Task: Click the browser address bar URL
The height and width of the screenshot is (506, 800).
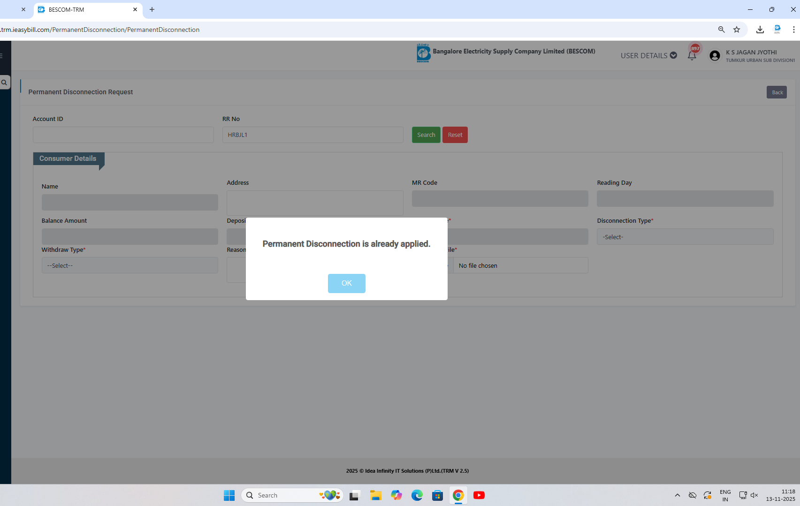Action: [x=100, y=30]
